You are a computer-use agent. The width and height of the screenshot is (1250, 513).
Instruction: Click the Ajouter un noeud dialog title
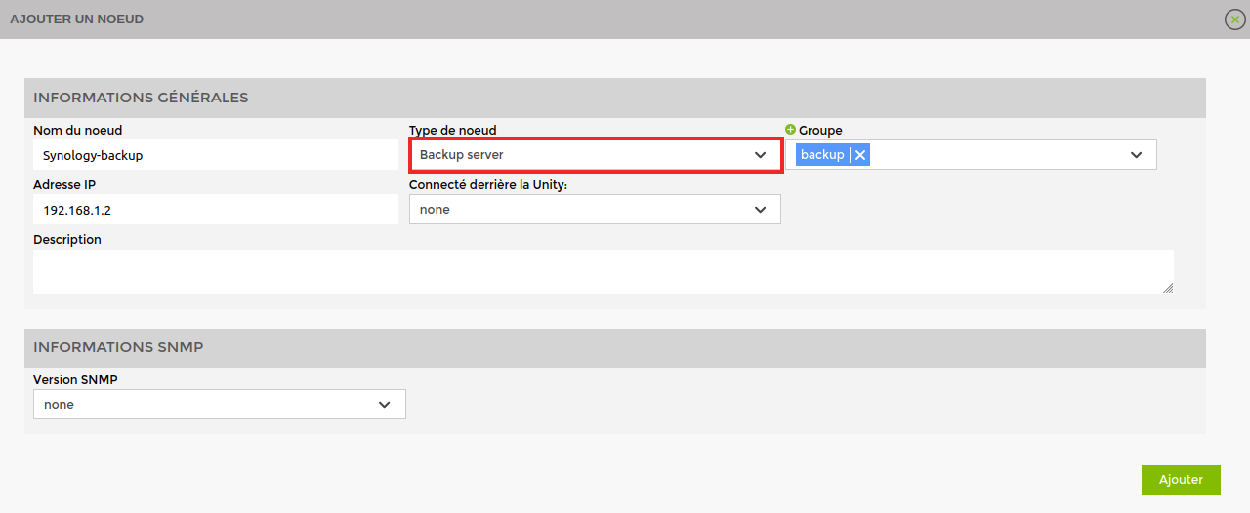pos(77,20)
